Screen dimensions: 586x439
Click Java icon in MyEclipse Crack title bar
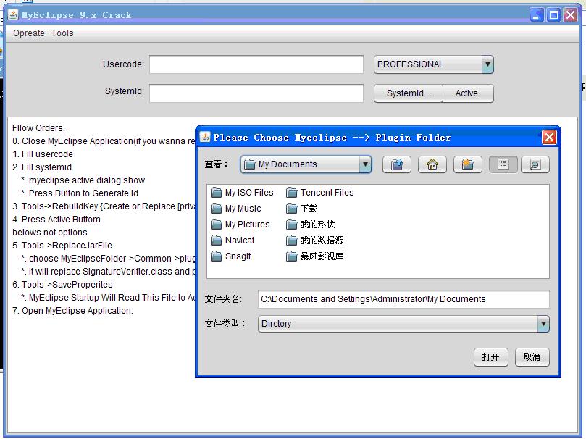[13, 14]
